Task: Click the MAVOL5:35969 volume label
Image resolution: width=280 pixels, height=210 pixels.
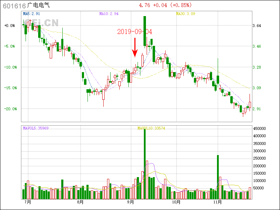Action: point(36,128)
